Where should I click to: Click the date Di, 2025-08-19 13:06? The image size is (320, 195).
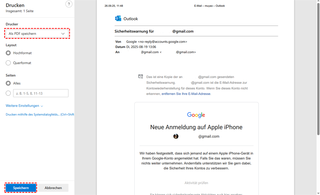(x=141, y=47)
